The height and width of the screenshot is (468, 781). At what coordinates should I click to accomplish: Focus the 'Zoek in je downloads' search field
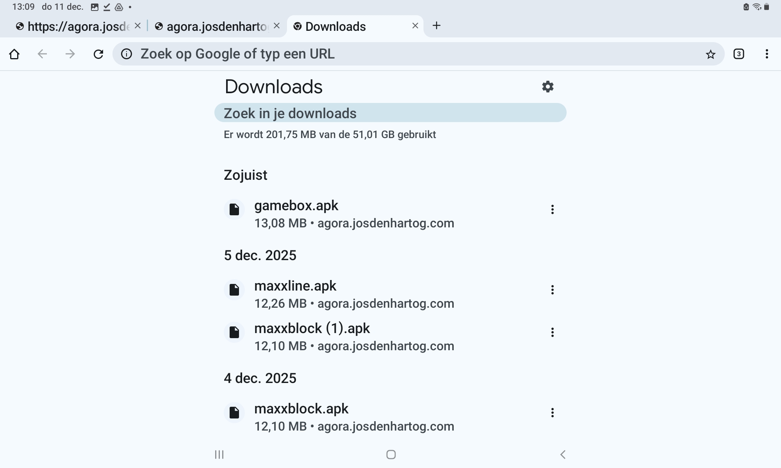390,113
